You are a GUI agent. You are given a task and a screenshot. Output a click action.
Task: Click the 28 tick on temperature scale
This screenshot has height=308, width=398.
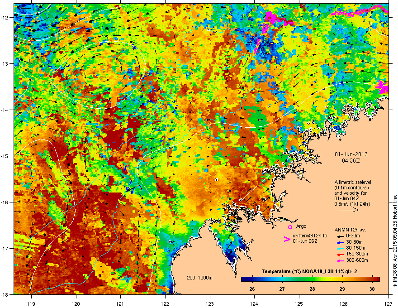coord(312,289)
